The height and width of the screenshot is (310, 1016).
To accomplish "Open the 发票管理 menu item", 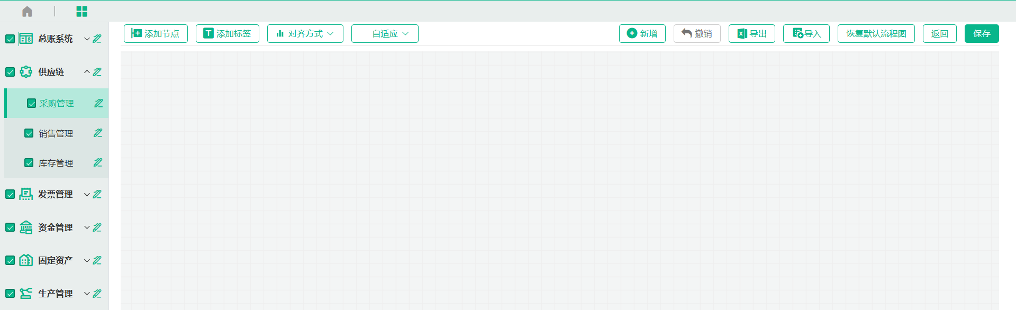I will pyautogui.click(x=56, y=195).
